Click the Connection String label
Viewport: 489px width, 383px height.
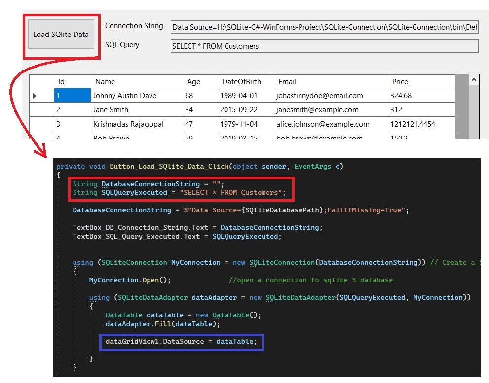coord(134,26)
